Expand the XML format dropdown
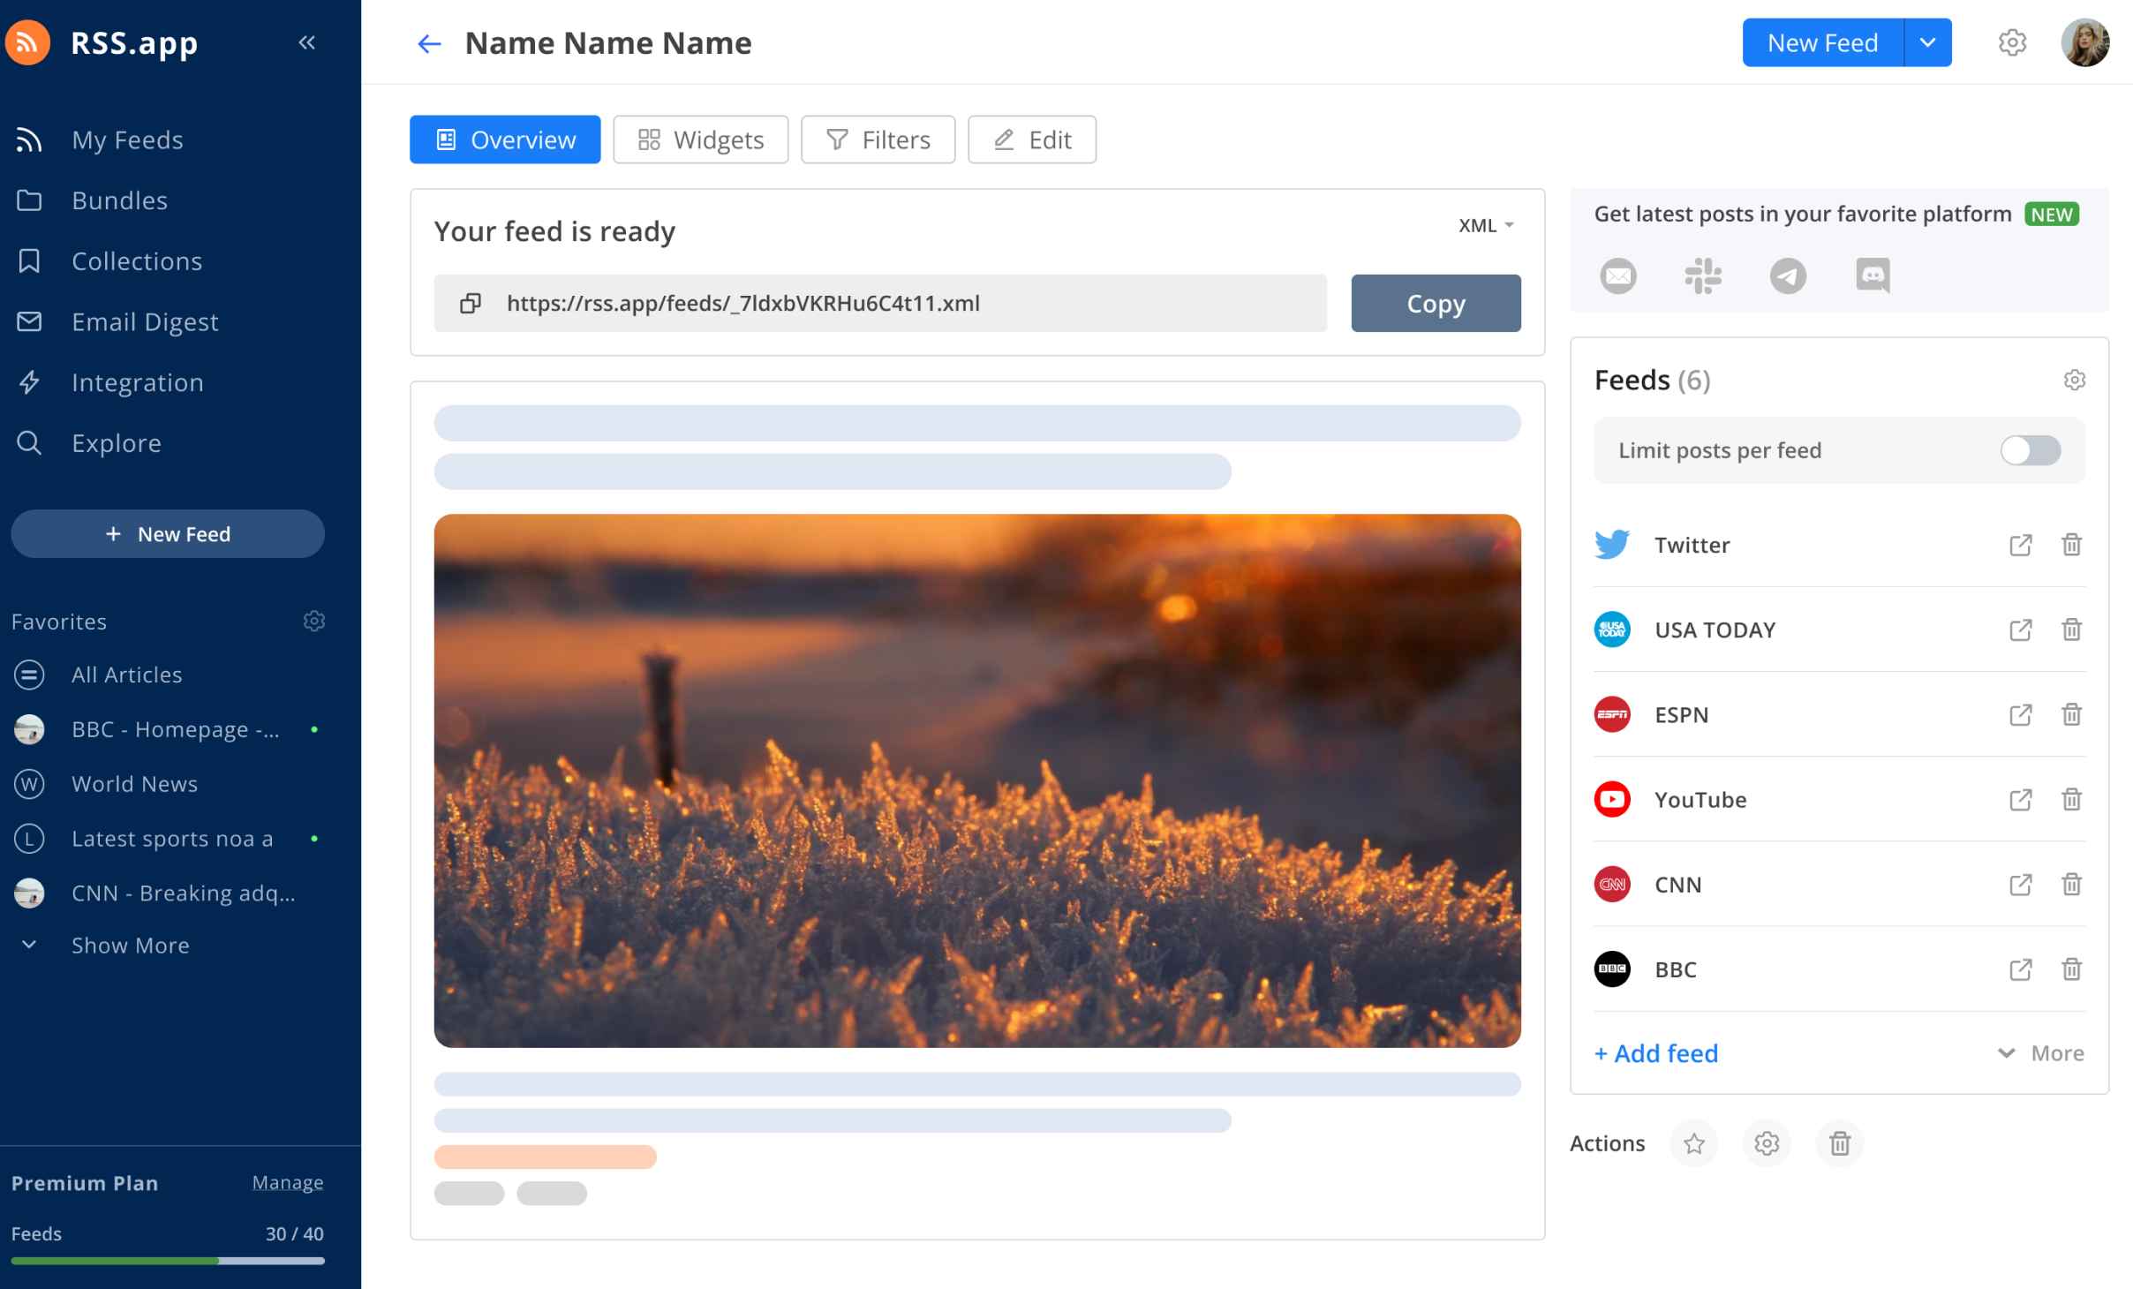The image size is (2133, 1289). (x=1486, y=225)
